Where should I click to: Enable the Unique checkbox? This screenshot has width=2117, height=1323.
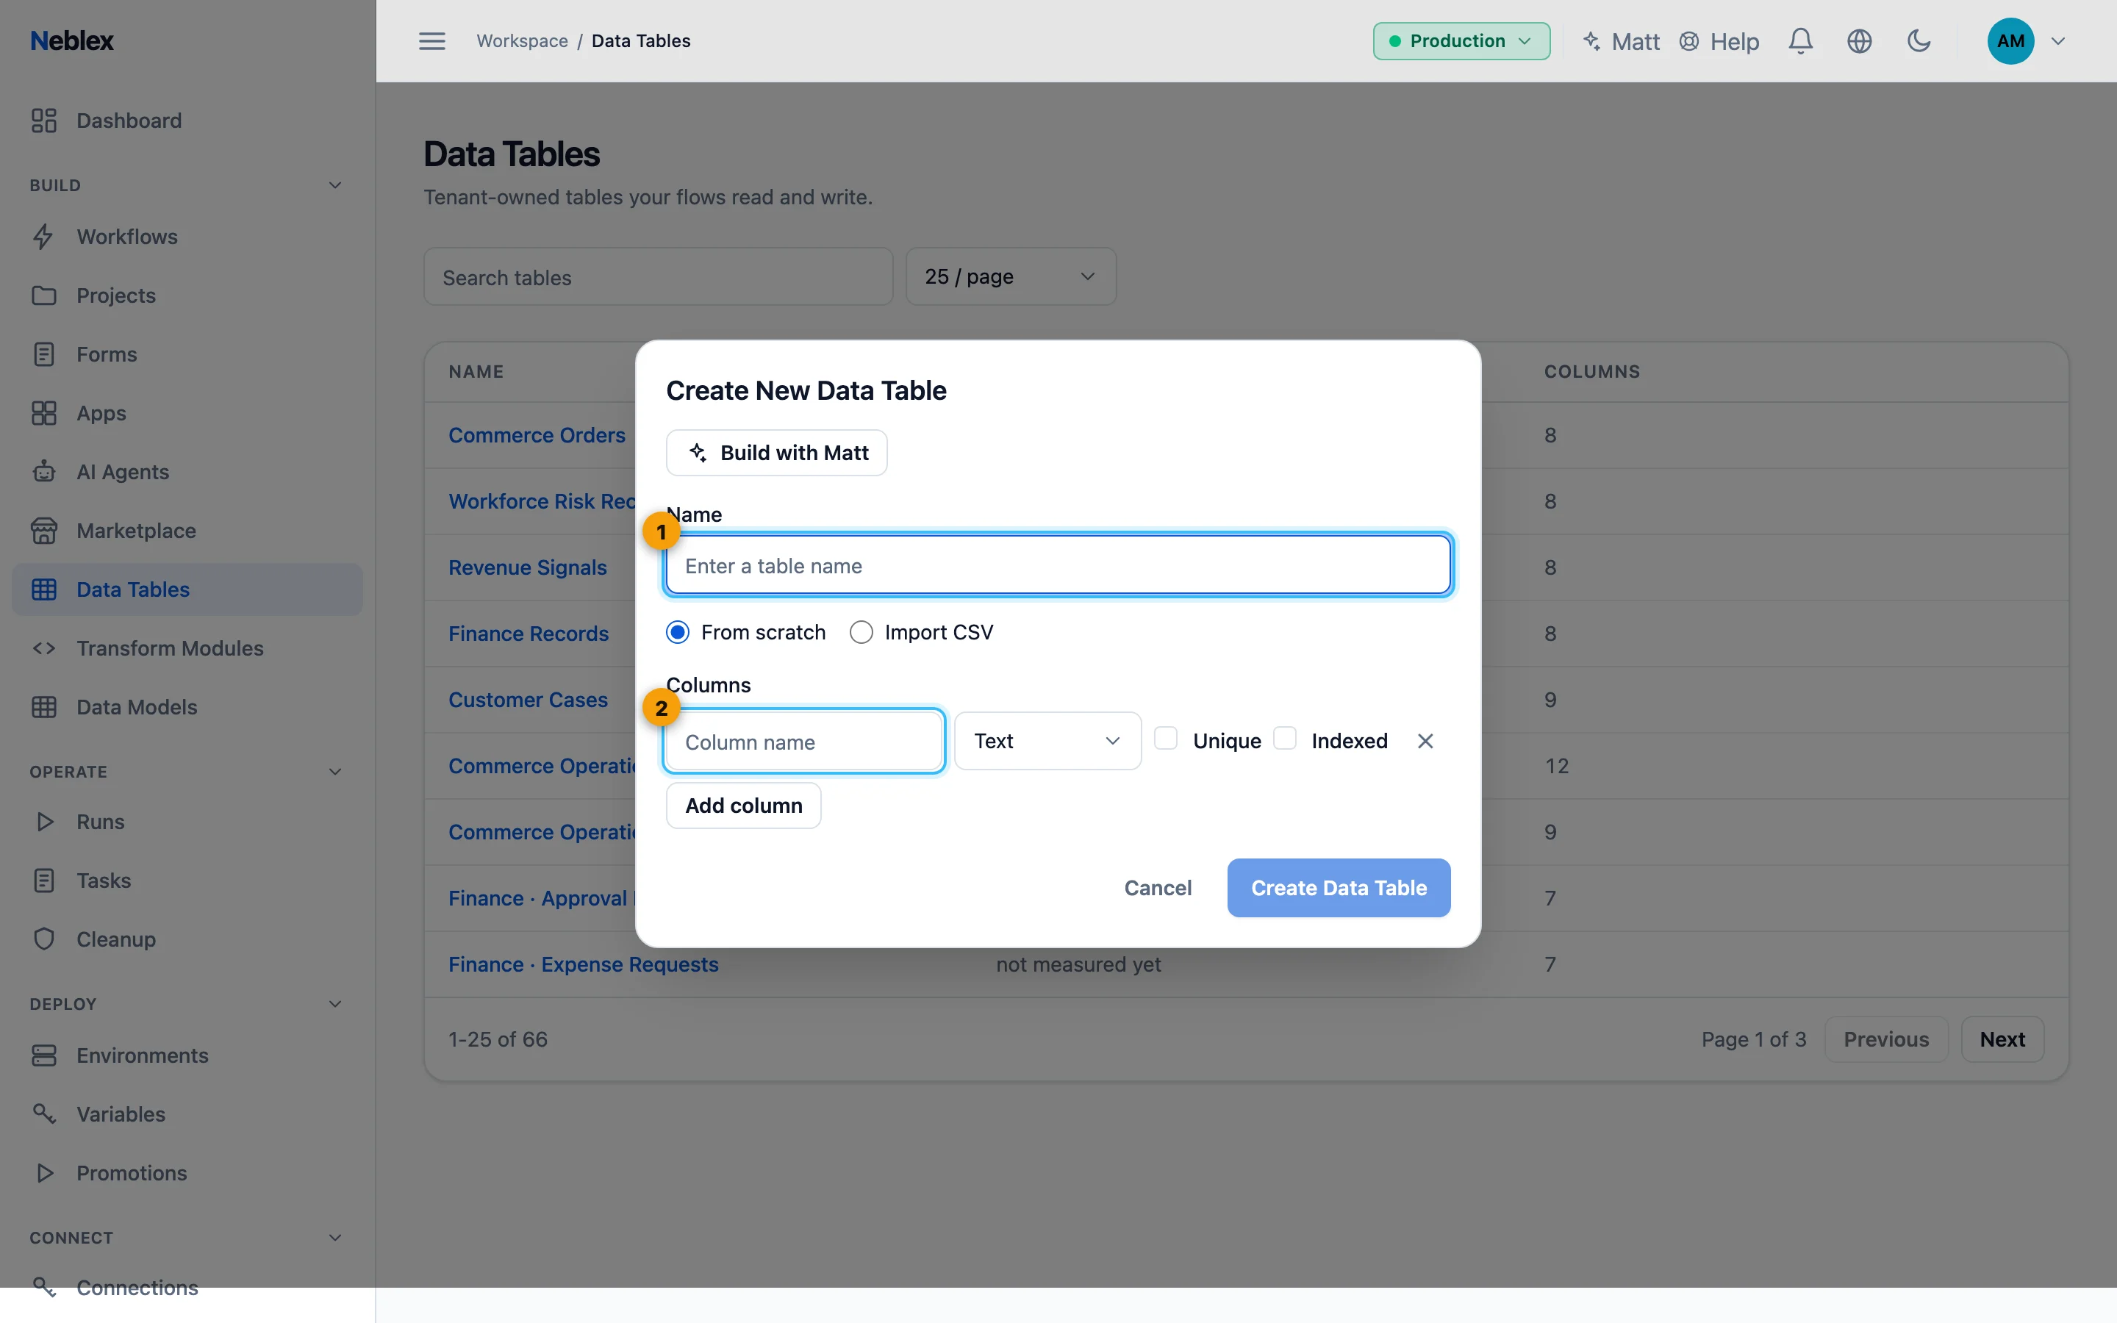(1166, 739)
